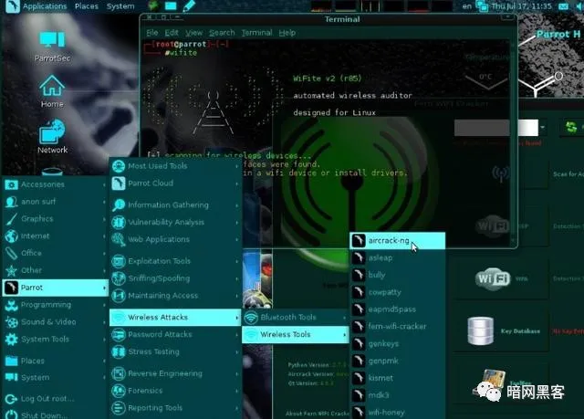Click the Bluetooth Tools wifi icon
Screen dimensions: 584x419
252,318
